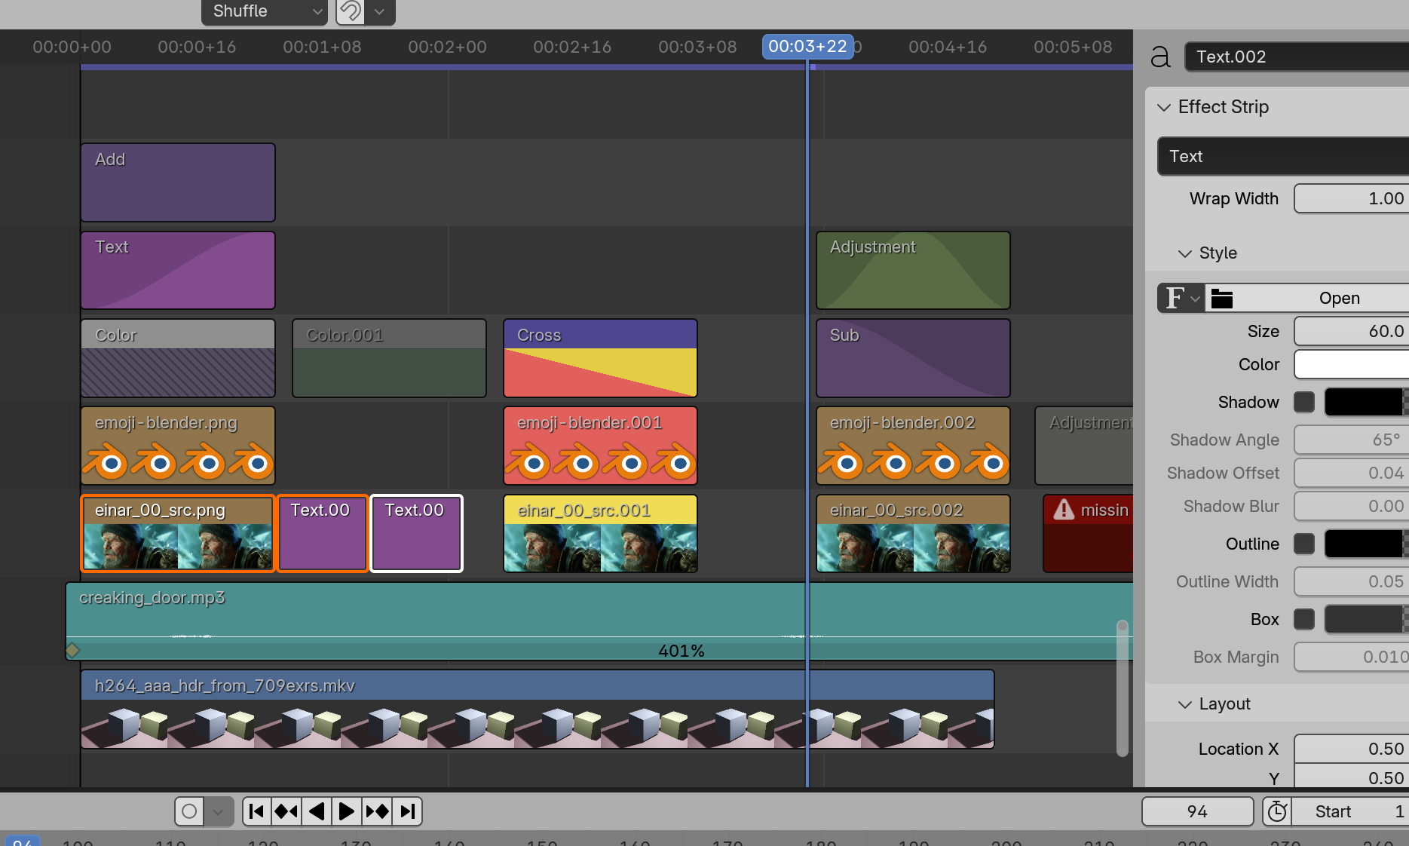Adjust Location Y value
1409x846 pixels.
tap(1351, 777)
